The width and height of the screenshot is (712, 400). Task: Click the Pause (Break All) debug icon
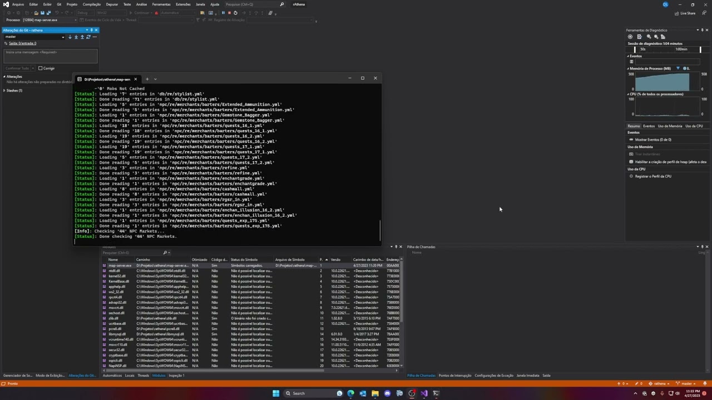pyautogui.click(x=223, y=13)
